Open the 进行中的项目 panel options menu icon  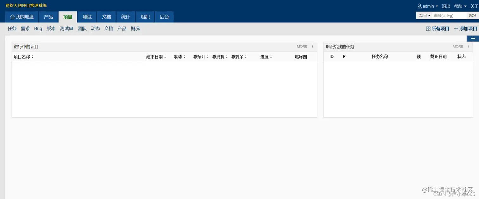312,47
